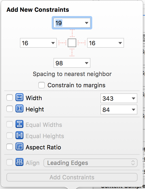Click the Equal Widths icon
Viewport: 145px width, 189px height.
[x=19, y=124]
